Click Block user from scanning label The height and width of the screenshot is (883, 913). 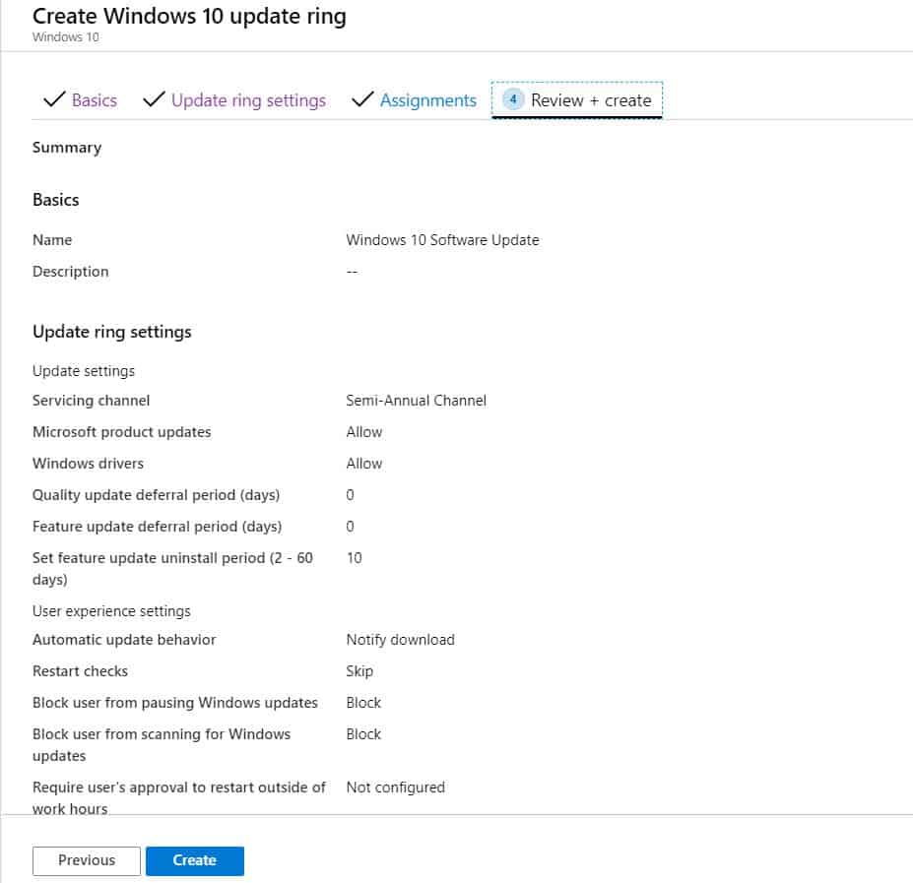[x=162, y=745]
